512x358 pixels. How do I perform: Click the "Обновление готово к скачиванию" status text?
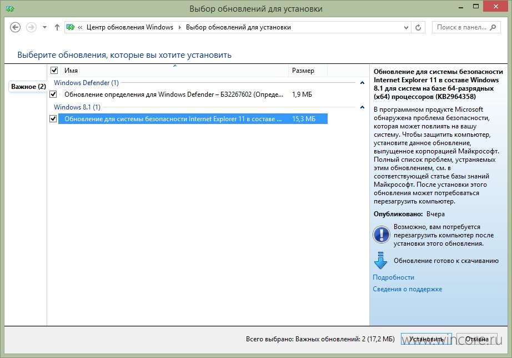(x=446, y=261)
